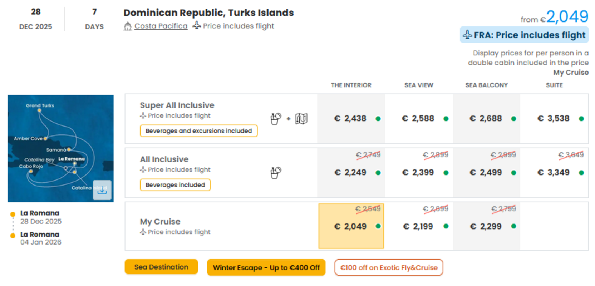Click the beverages icon in Super All Inclusive row
The width and height of the screenshot is (595, 286).
tap(276, 118)
